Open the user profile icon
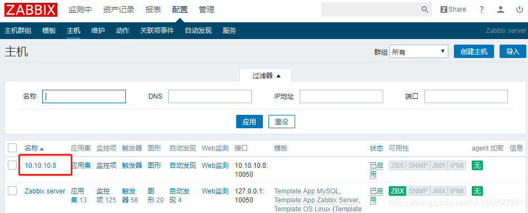Viewport: 528px width, 213px height. tap(501, 9)
